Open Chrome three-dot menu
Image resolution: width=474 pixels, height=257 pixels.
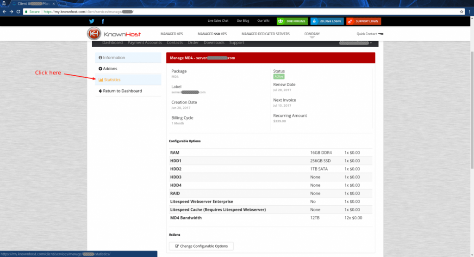point(469,12)
